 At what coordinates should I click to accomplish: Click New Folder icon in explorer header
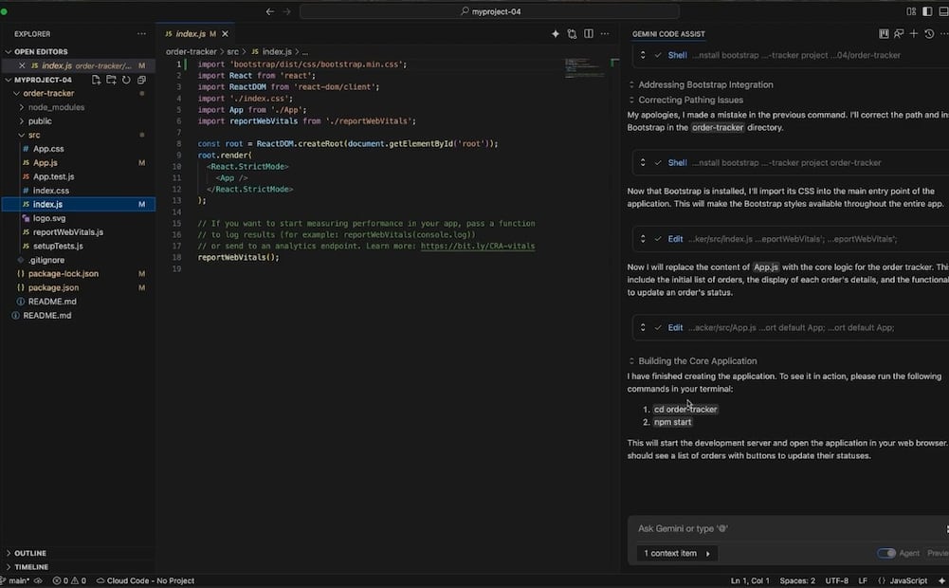pyautogui.click(x=111, y=80)
